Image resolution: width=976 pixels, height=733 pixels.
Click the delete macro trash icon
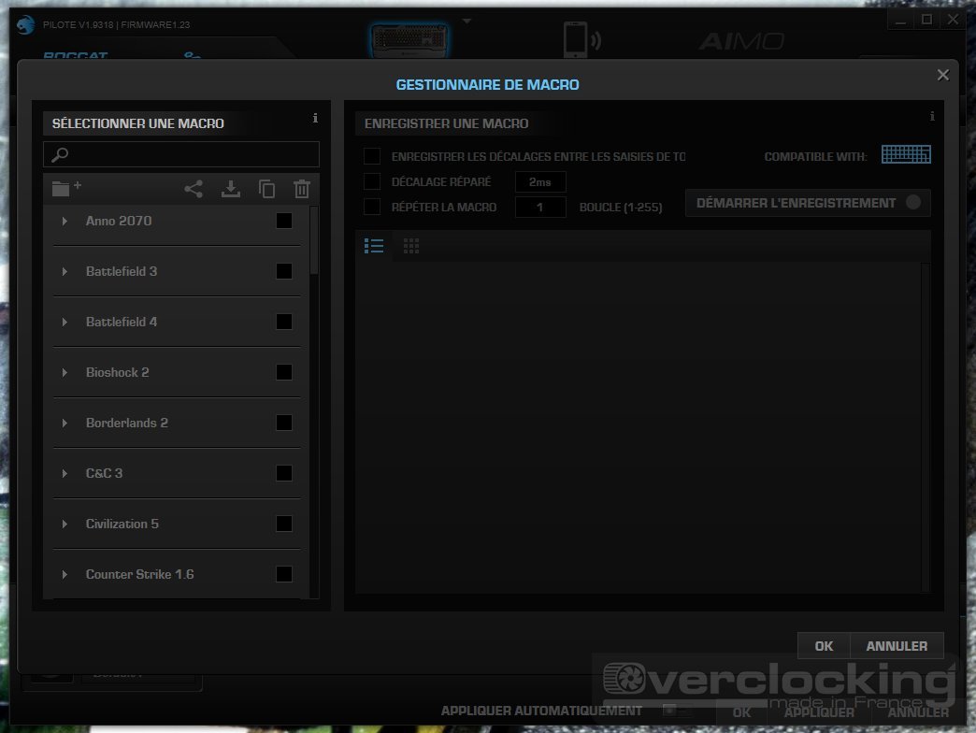[x=301, y=189]
